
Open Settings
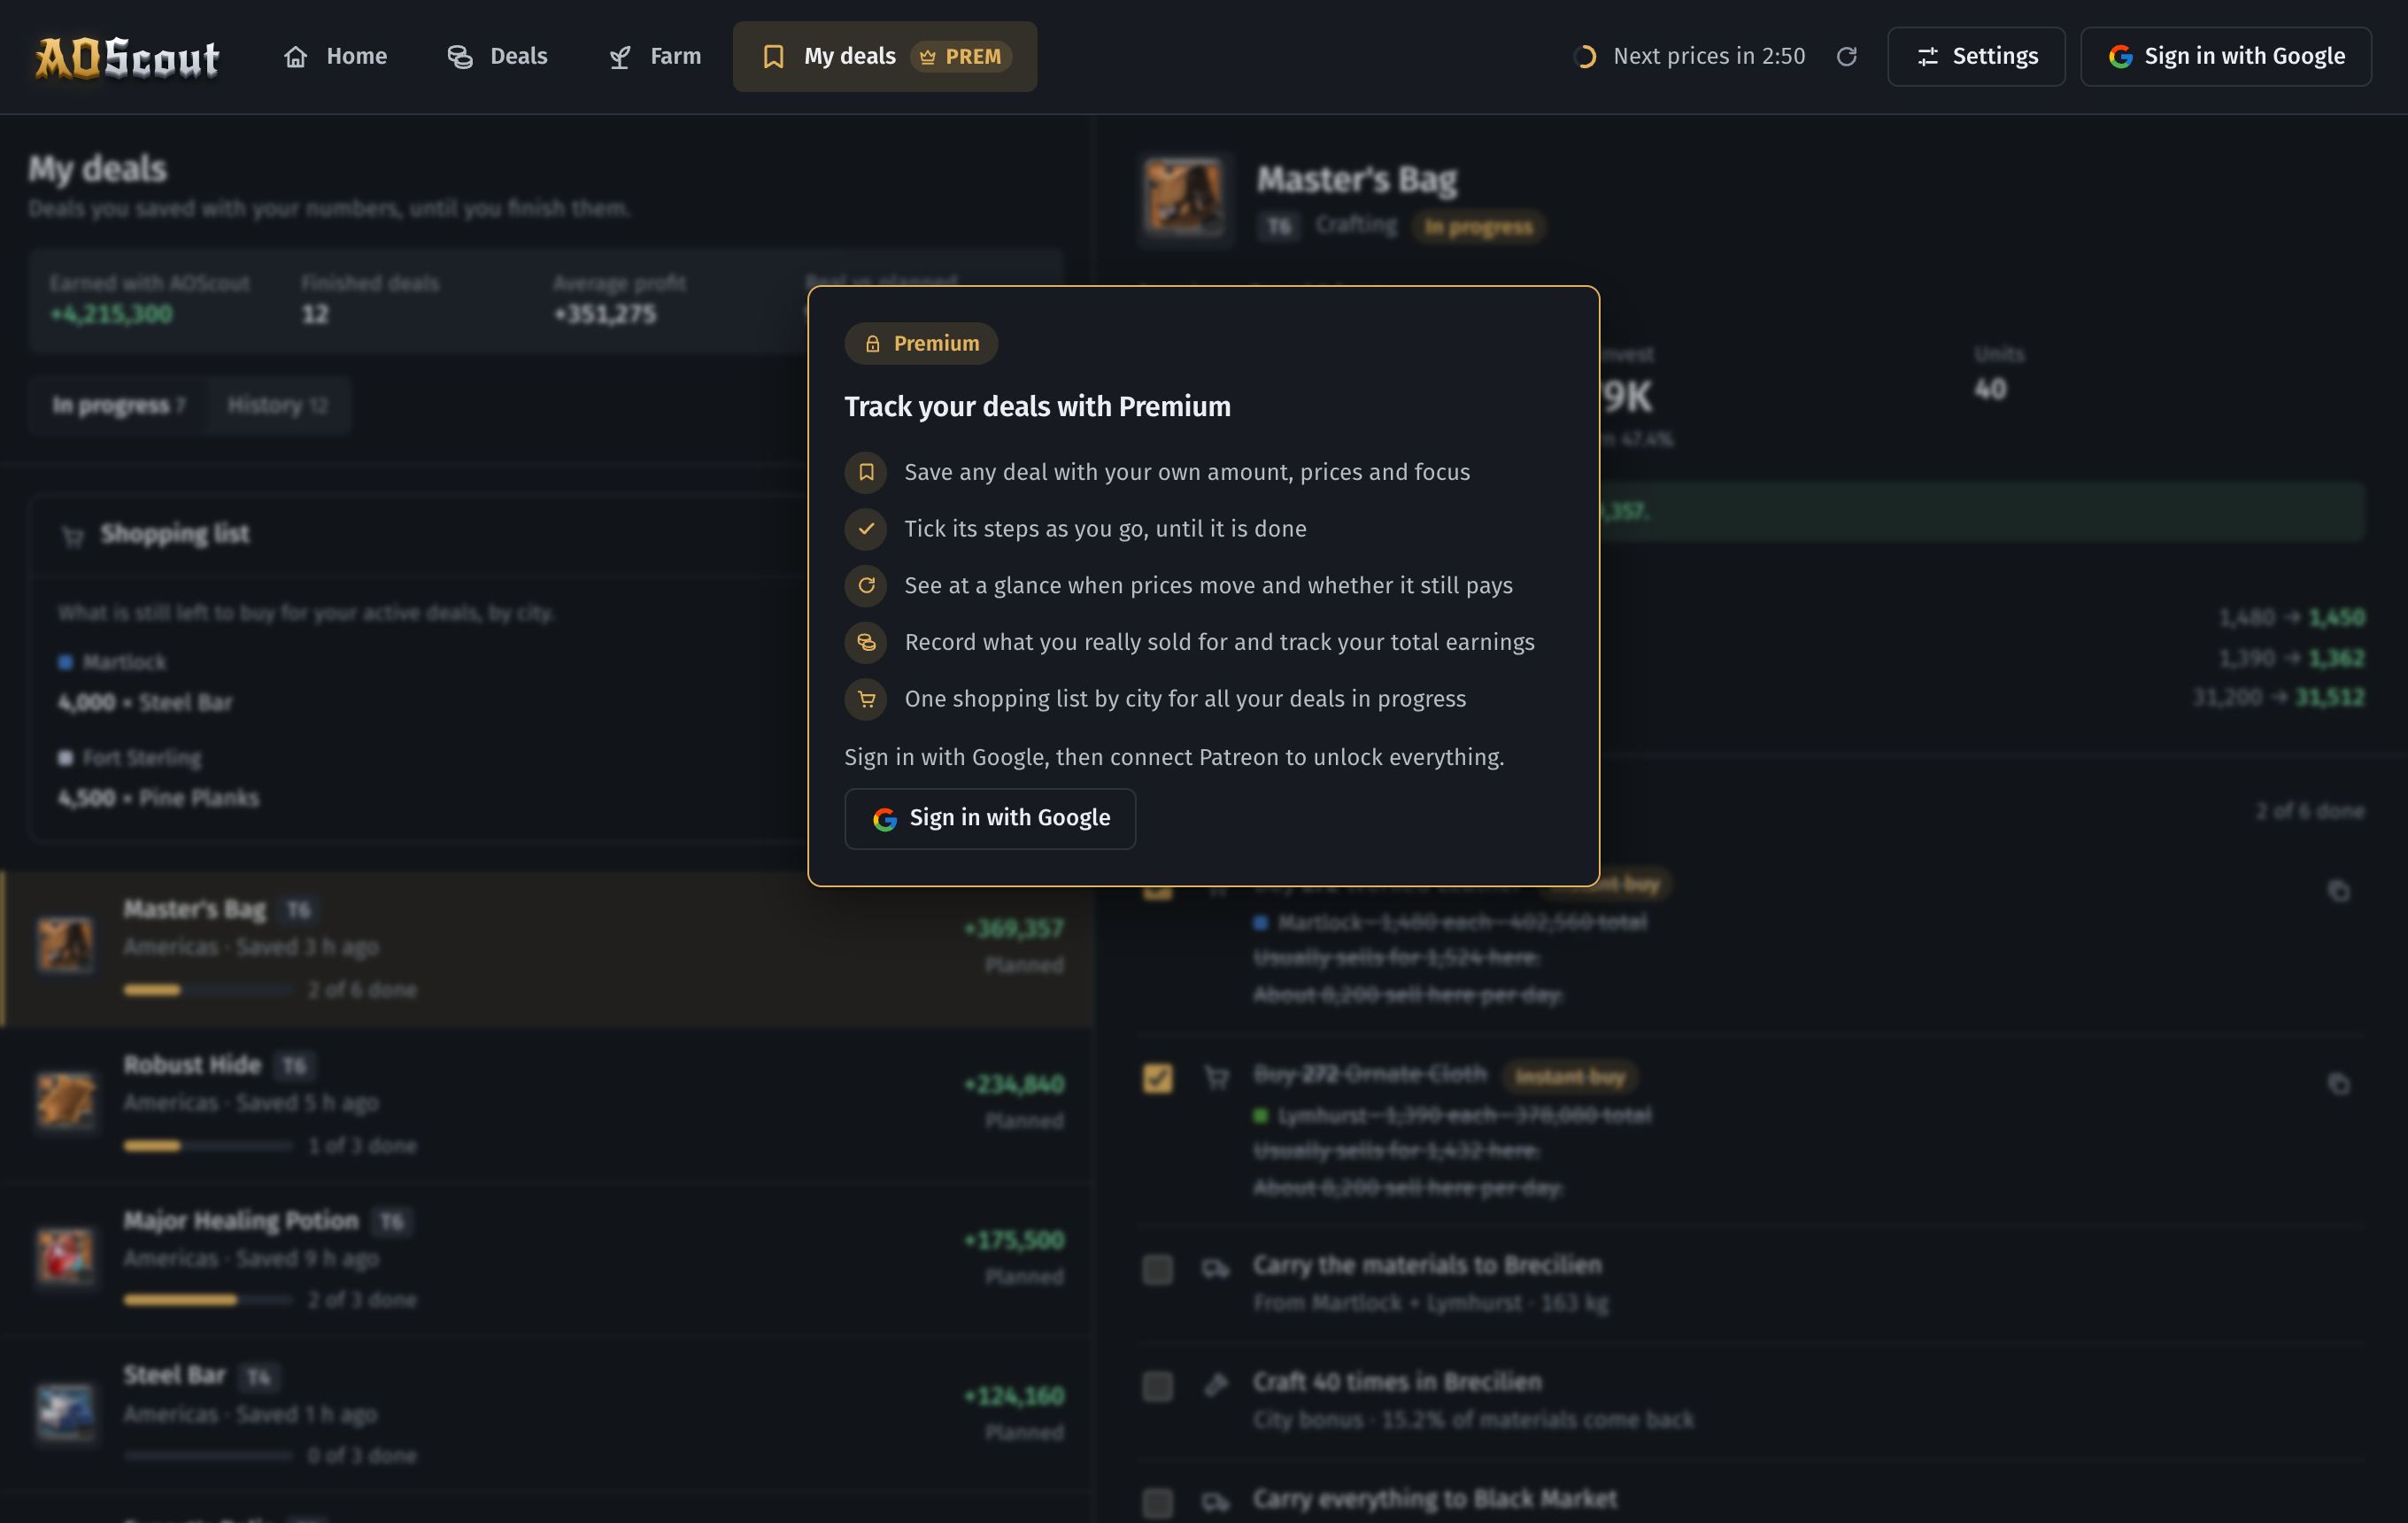pos(1976,57)
